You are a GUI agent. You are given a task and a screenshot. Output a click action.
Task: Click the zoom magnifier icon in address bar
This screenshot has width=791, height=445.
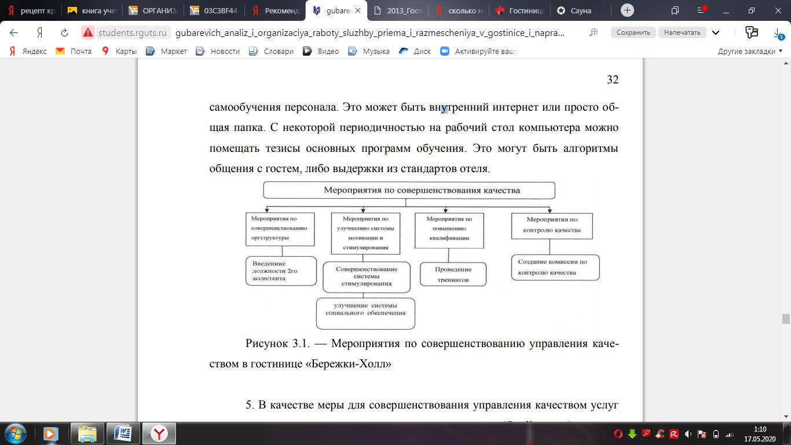(594, 32)
